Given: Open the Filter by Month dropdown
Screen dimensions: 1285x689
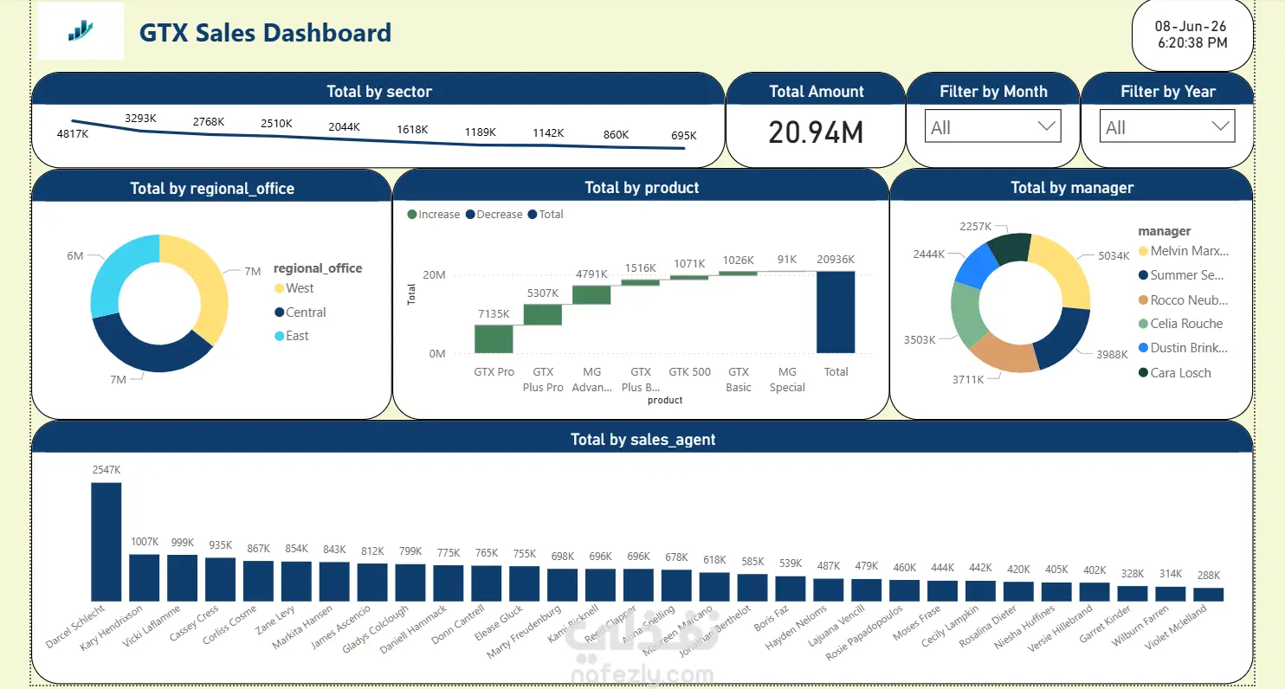Looking at the screenshot, I should [993, 127].
